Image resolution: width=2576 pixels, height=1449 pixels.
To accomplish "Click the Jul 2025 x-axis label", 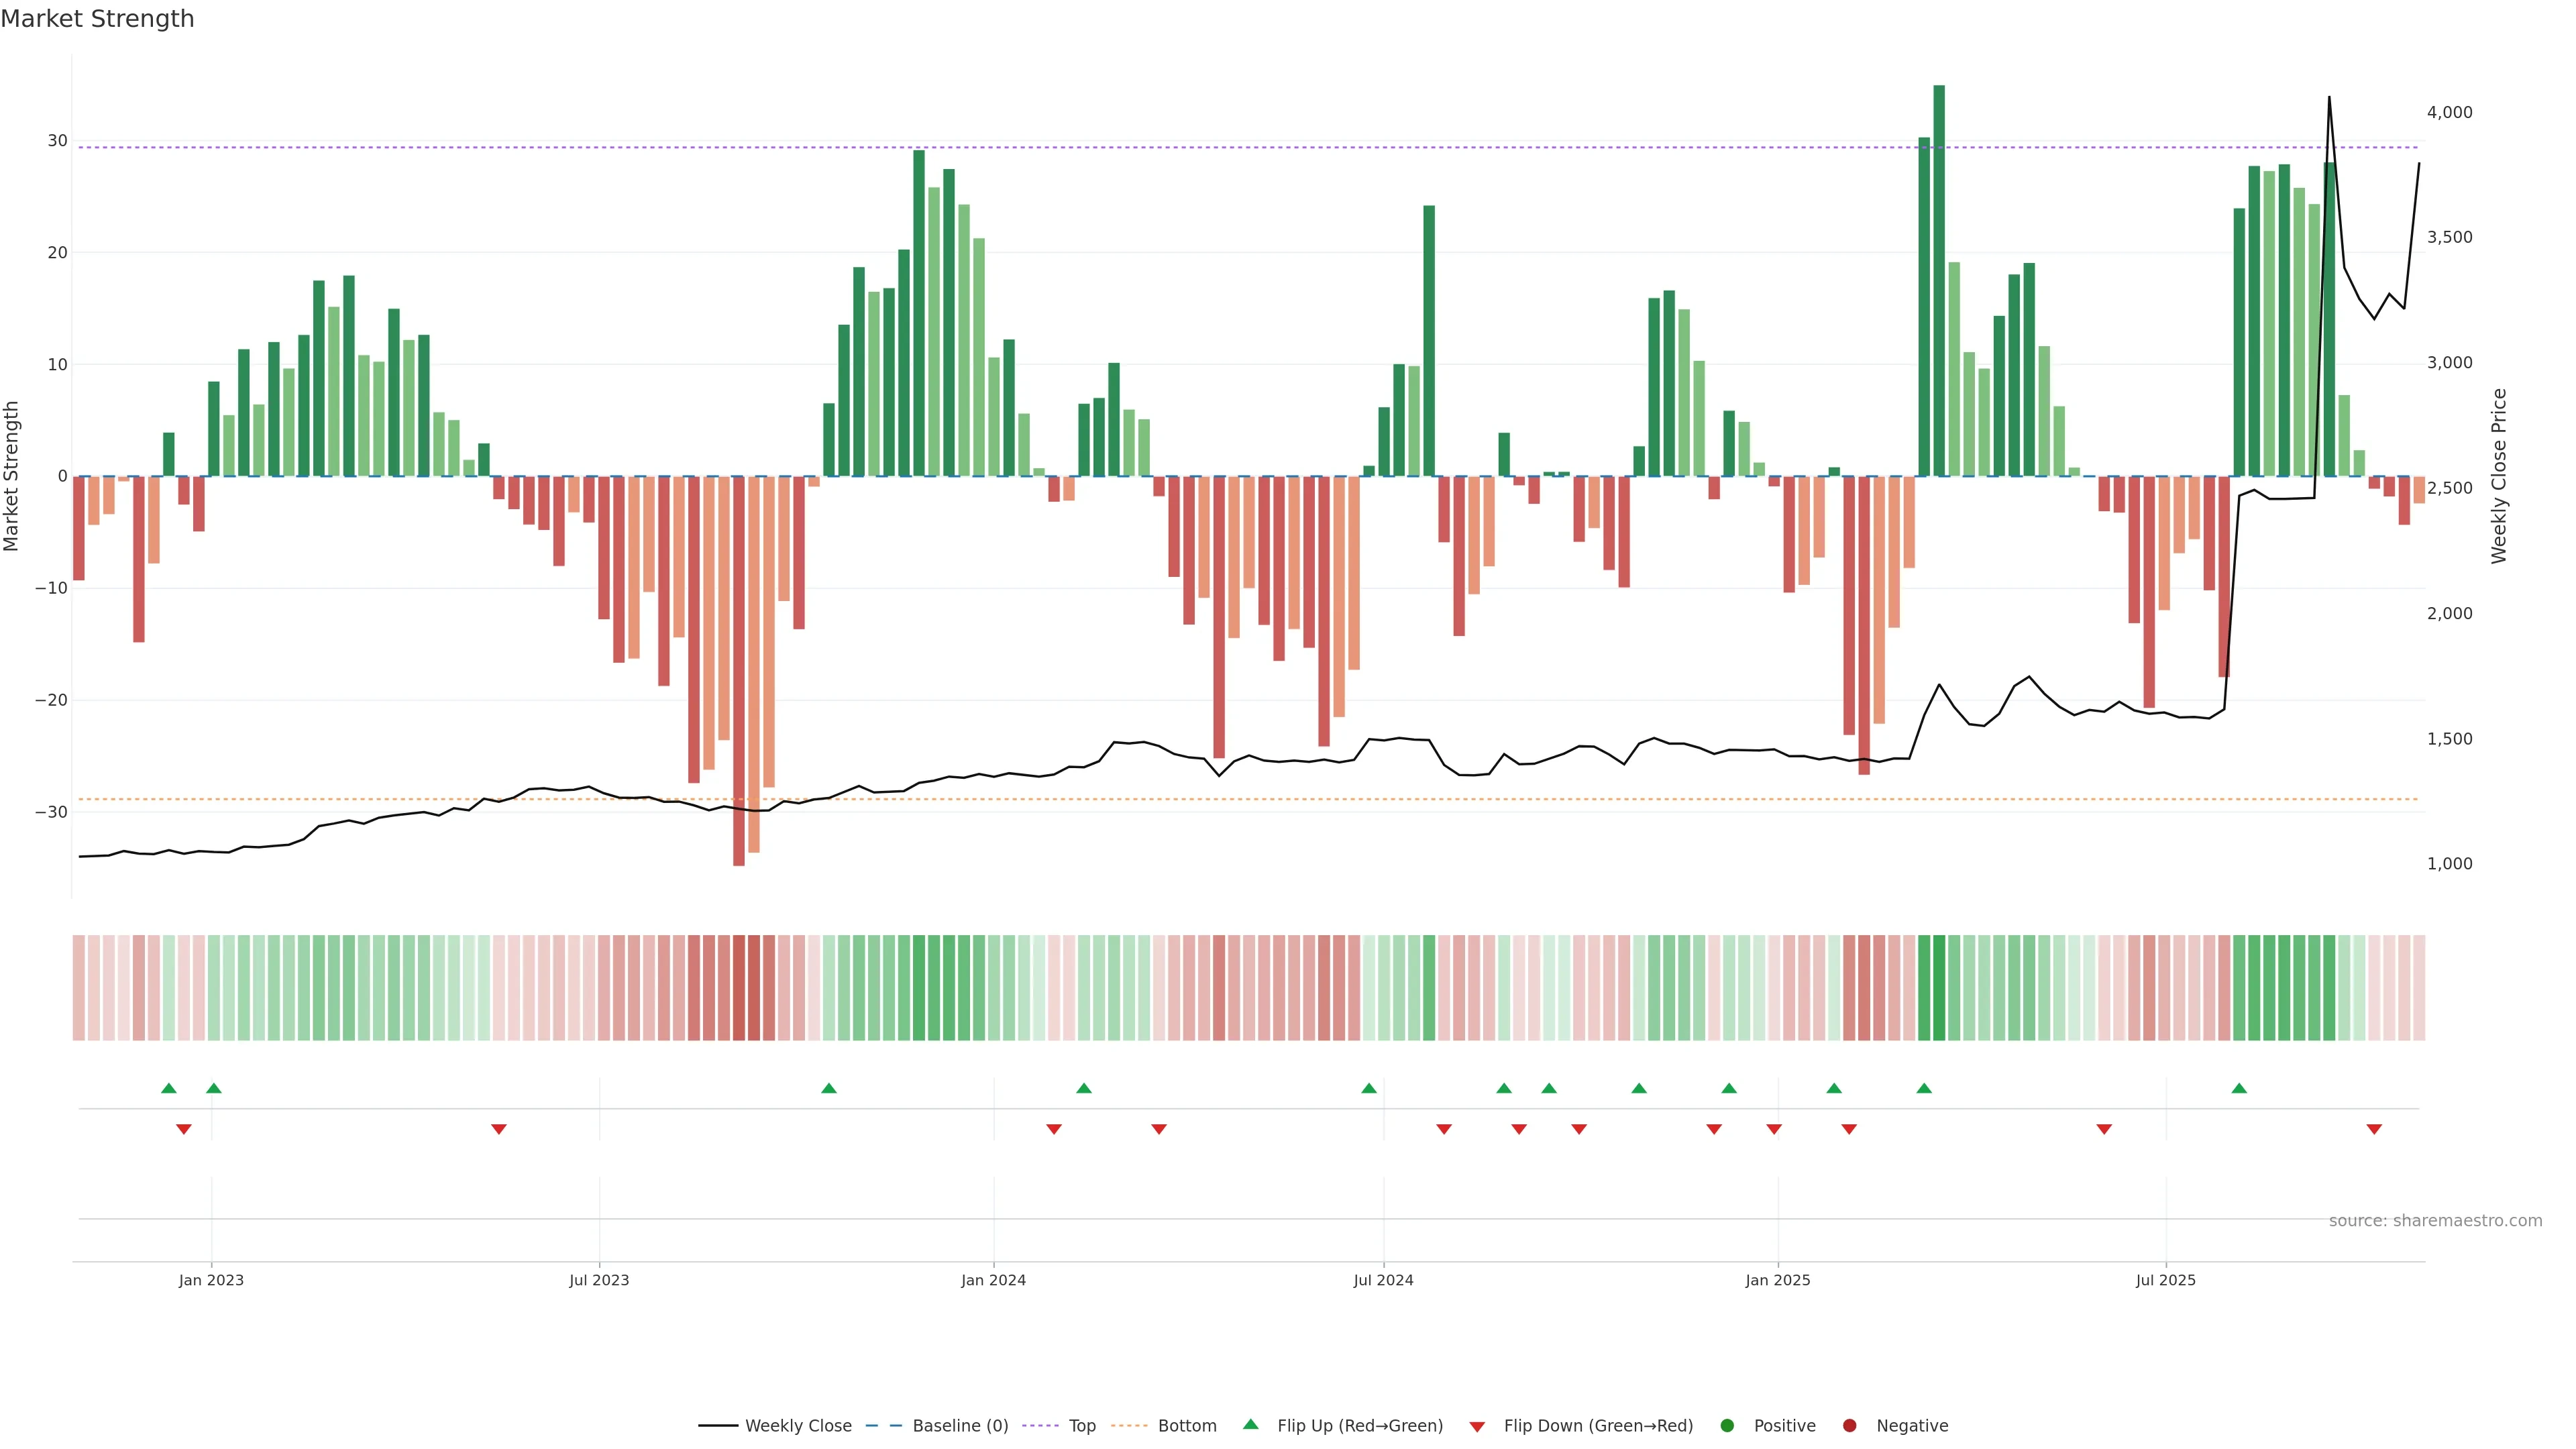I will pyautogui.click(x=2166, y=1280).
